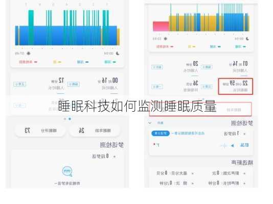Tap the snore count 0 times entry
The width and height of the screenshot is (273, 204).
(x=229, y=173)
